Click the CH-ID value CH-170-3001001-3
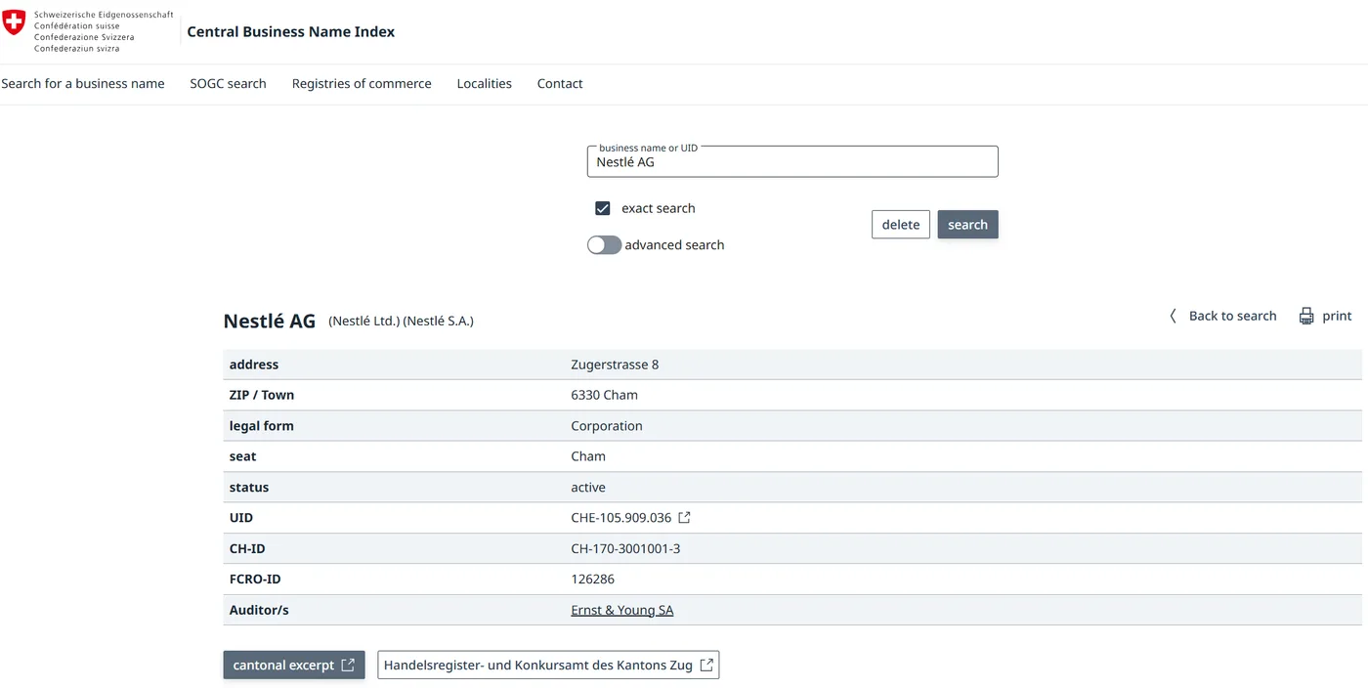This screenshot has width=1368, height=688. pyautogui.click(x=625, y=548)
